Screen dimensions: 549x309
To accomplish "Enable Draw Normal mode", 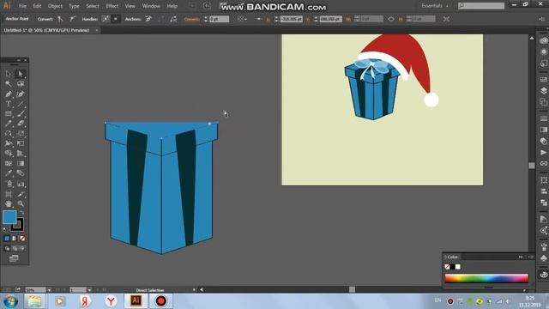I will (7, 248).
